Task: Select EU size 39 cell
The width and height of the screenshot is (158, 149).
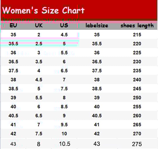Action: [13, 97]
